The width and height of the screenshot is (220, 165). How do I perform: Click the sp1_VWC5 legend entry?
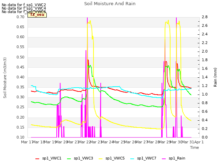coord(112,158)
